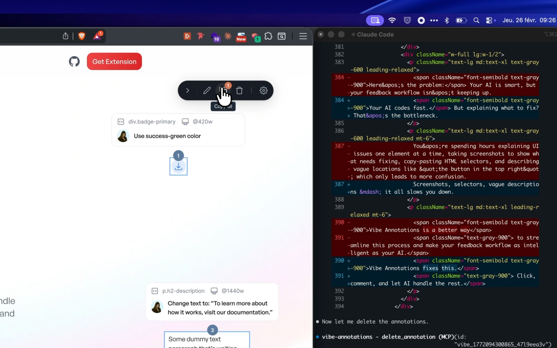Viewport: 557px width, 348px height.
Task: Open the Brave Shields lion icon
Action: point(82,36)
